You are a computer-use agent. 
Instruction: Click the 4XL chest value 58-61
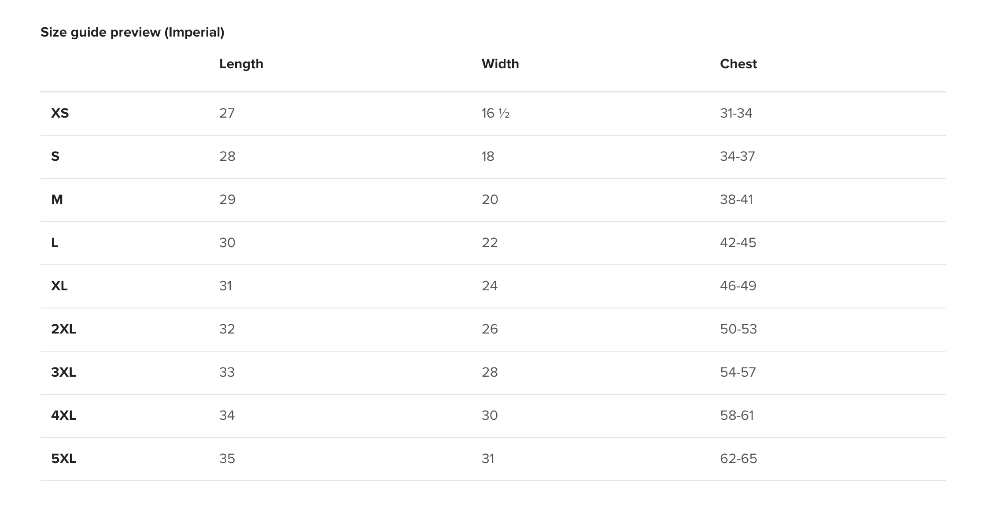pos(737,415)
